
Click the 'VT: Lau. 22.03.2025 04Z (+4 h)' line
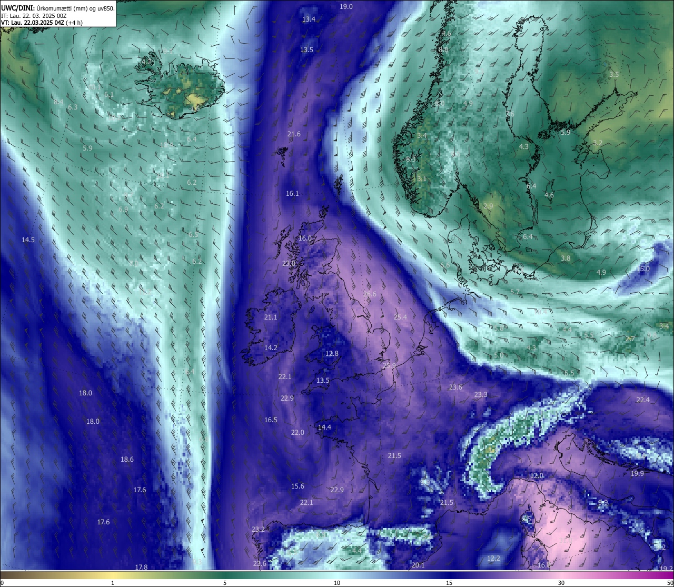42,23
